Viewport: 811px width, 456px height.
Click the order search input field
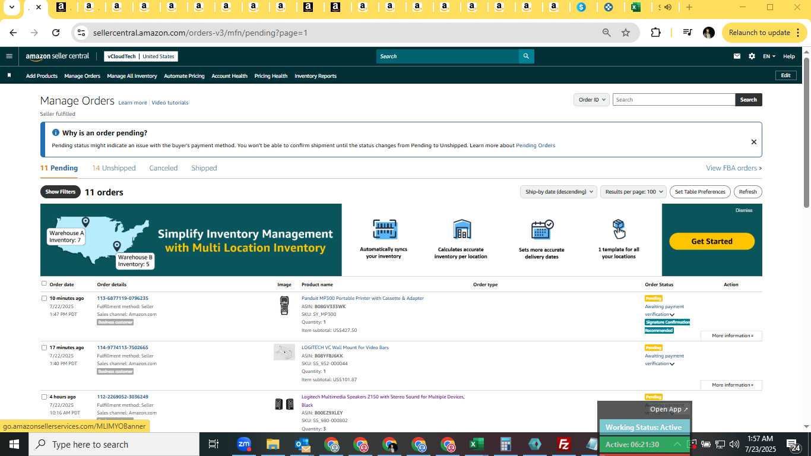click(674, 100)
